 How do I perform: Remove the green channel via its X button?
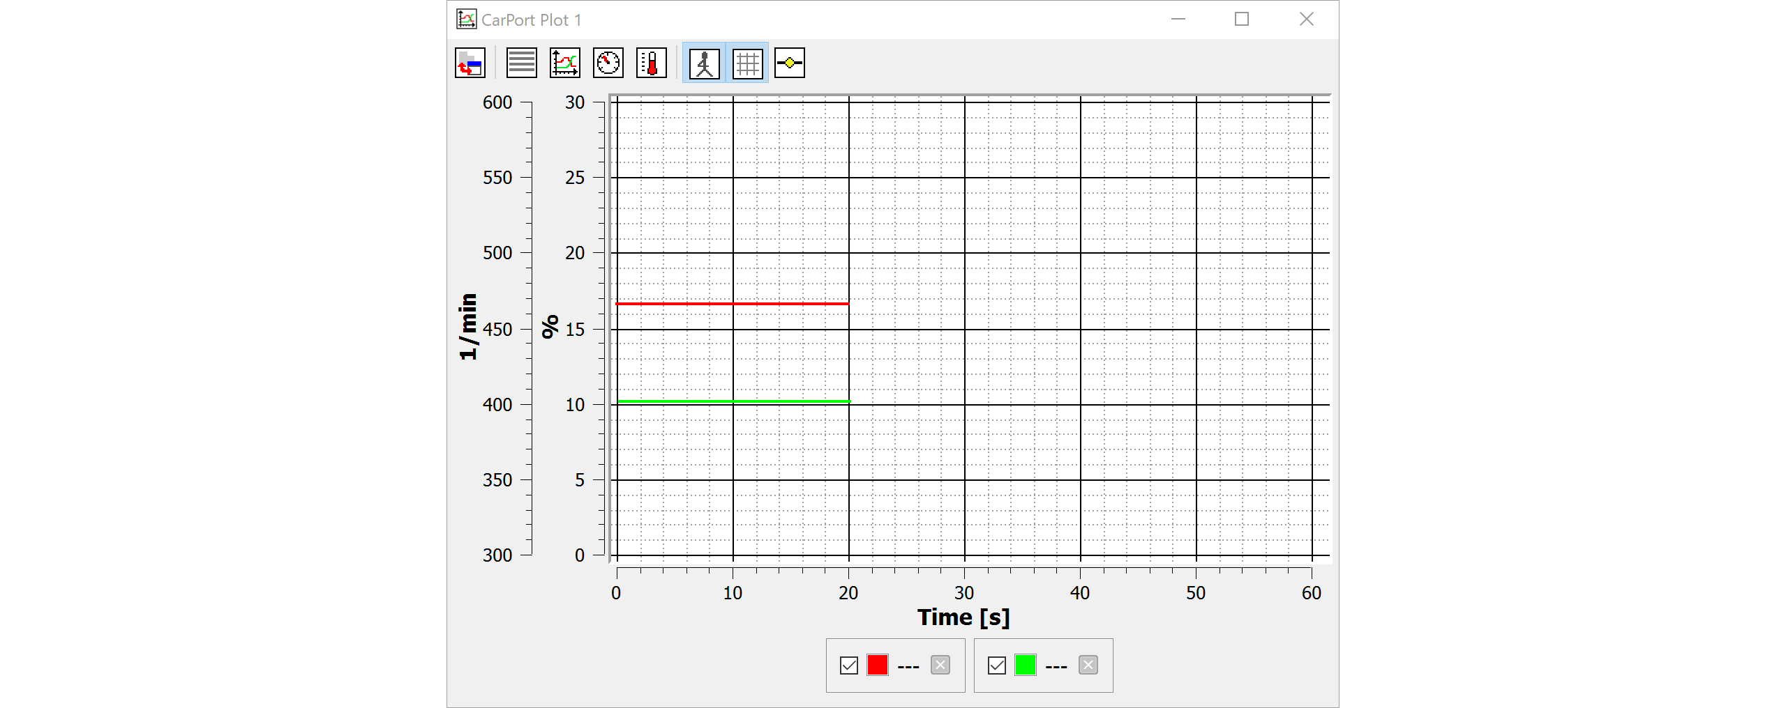tap(1089, 665)
